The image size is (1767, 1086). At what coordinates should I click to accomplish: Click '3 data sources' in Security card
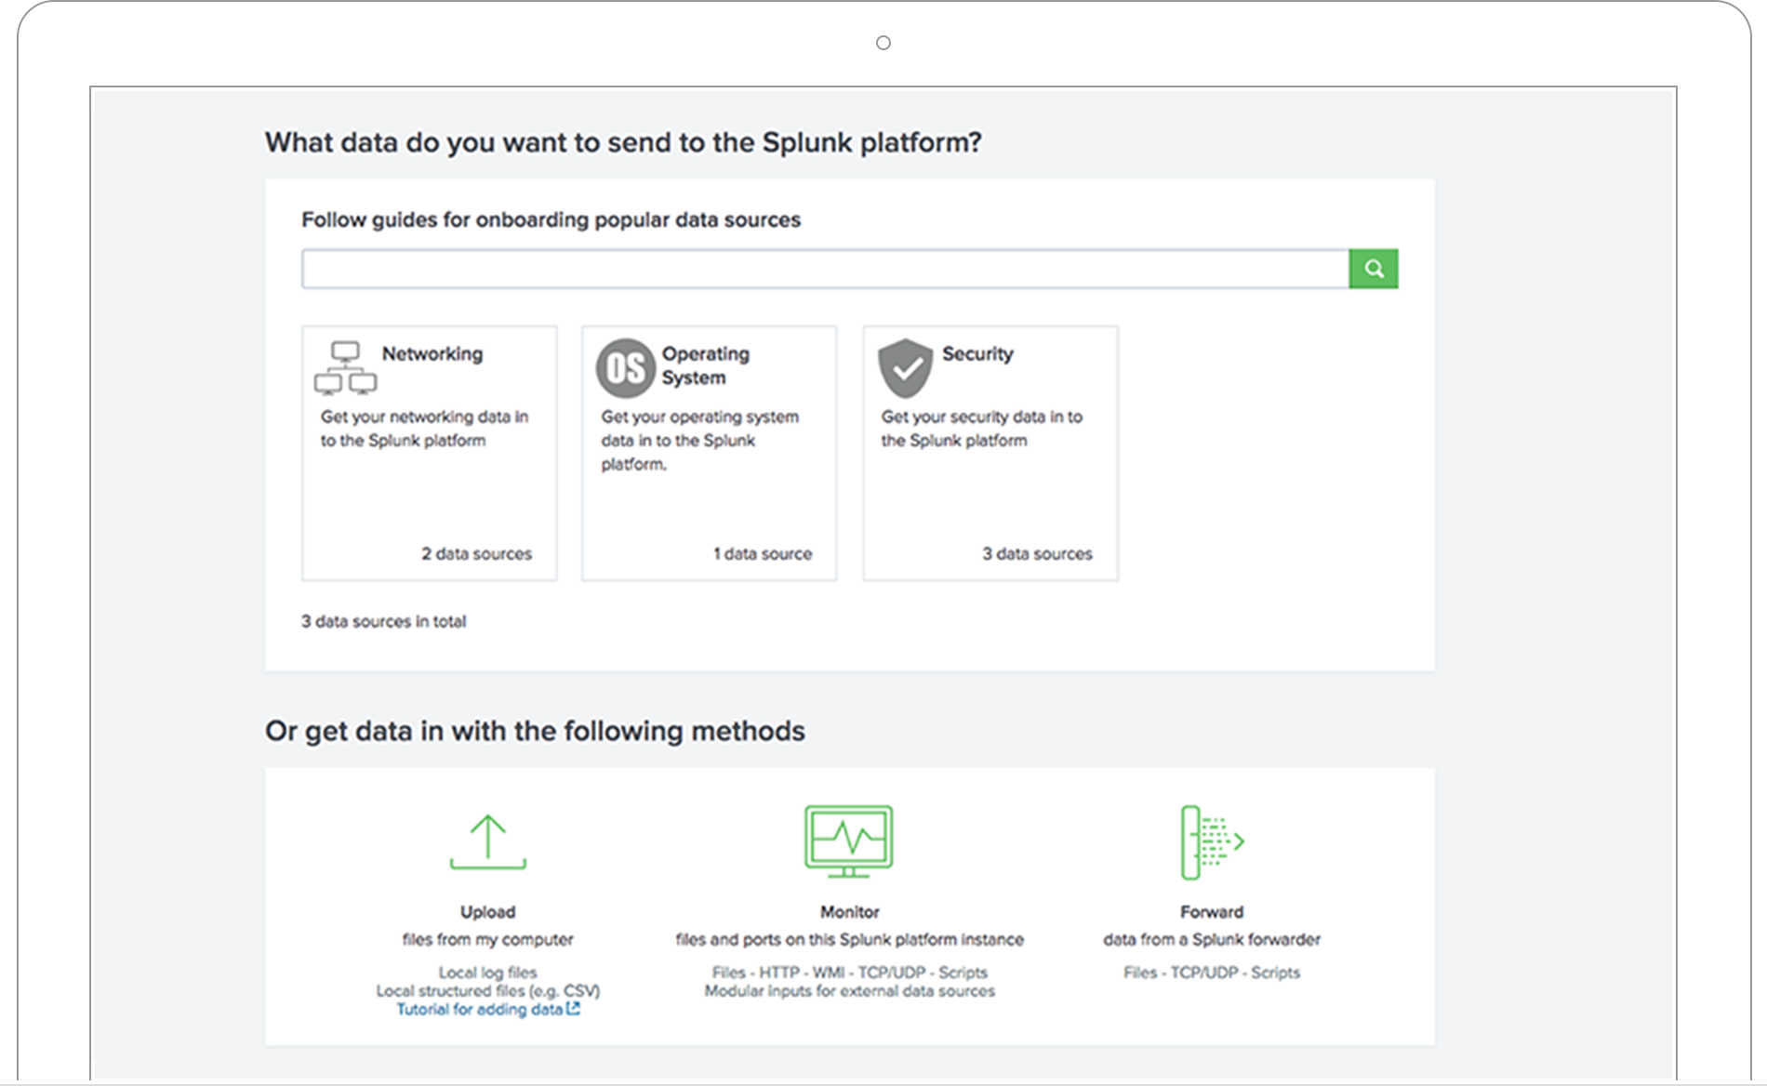click(x=1037, y=554)
